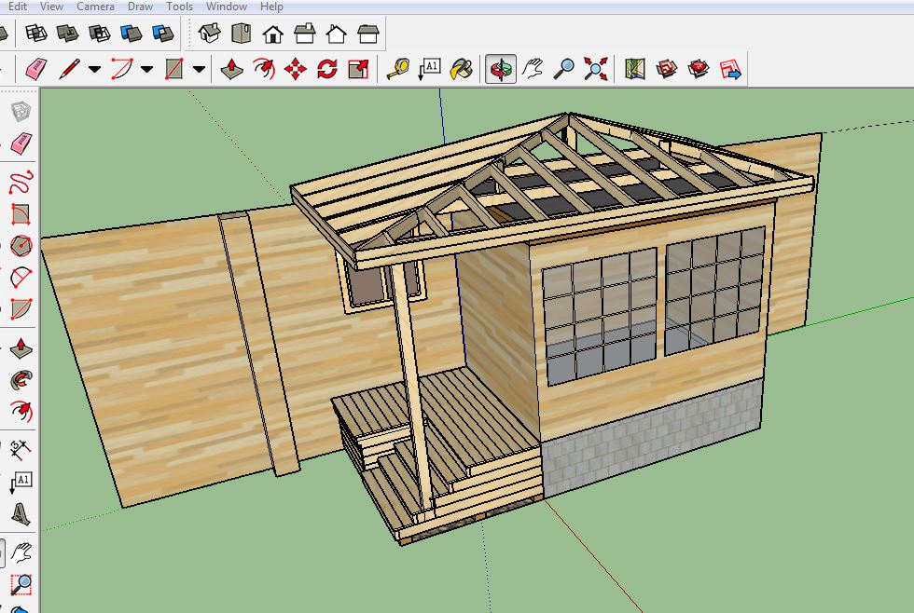The image size is (914, 613).
Task: Select the Scale tool
Action: [x=358, y=69]
